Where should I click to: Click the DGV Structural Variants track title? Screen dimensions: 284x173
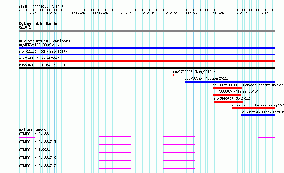45,41
